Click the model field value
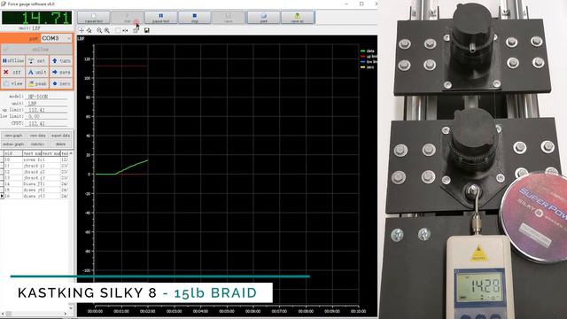Screen dimensions: 567x319 pos(47,97)
